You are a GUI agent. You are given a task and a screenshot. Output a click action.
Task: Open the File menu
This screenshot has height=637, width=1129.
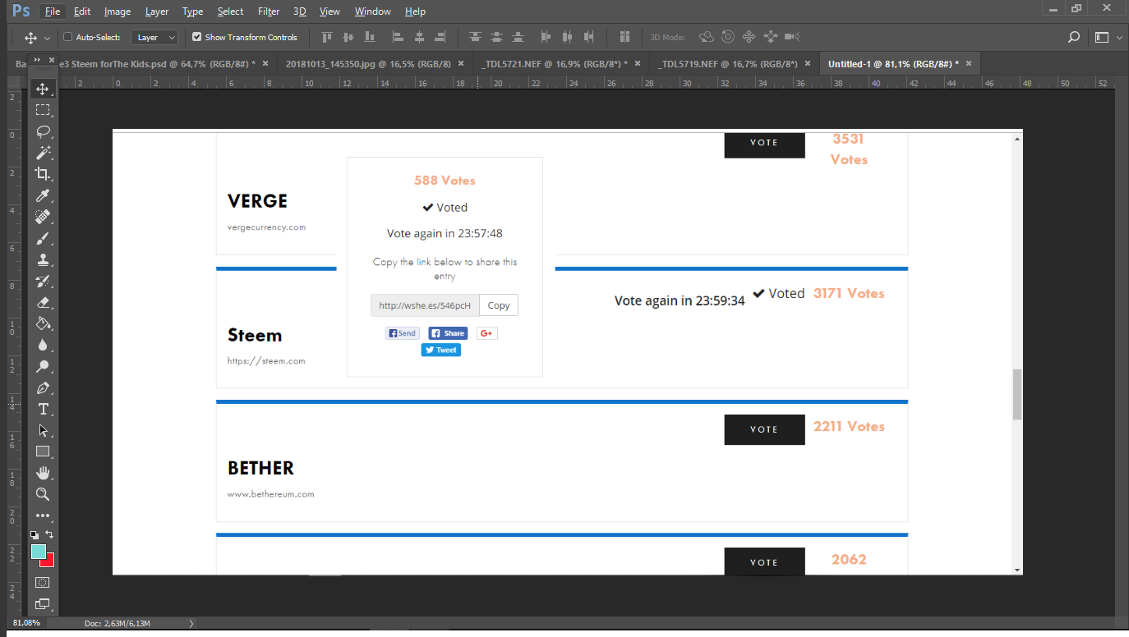point(53,11)
